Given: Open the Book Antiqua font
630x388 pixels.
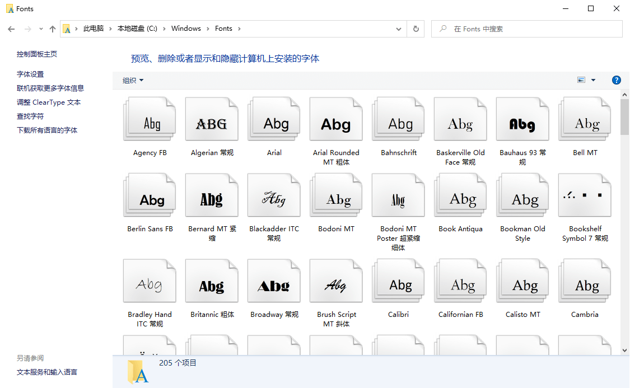Looking at the screenshot, I should [x=460, y=195].
